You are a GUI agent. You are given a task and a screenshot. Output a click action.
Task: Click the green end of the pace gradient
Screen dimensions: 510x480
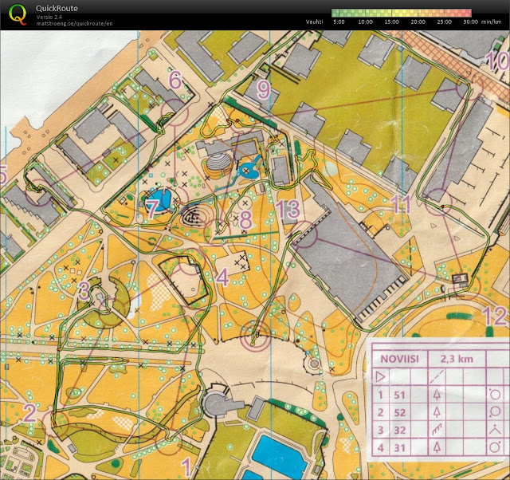(335, 13)
